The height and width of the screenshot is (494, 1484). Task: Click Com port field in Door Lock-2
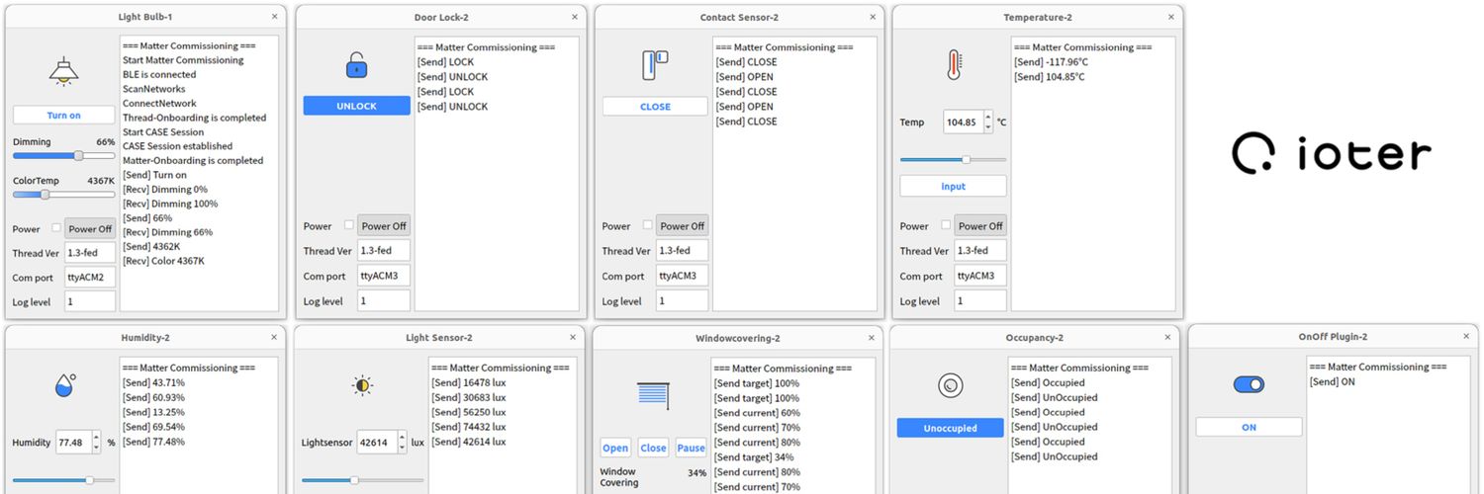[384, 276]
